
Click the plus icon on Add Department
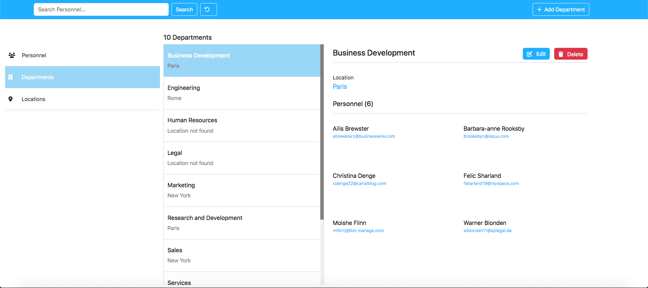click(x=539, y=9)
